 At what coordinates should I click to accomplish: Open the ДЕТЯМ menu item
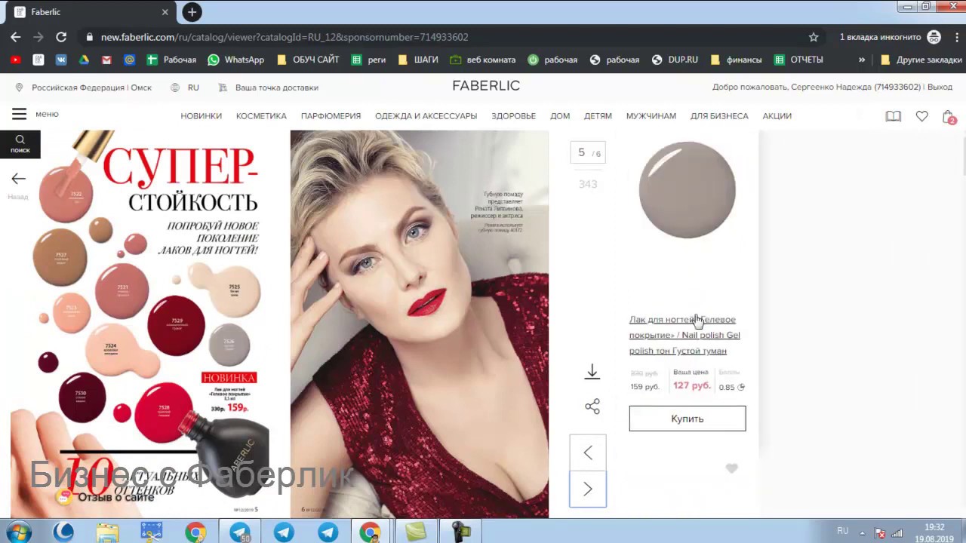pos(598,116)
